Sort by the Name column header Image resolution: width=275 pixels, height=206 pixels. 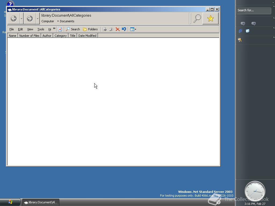point(13,36)
